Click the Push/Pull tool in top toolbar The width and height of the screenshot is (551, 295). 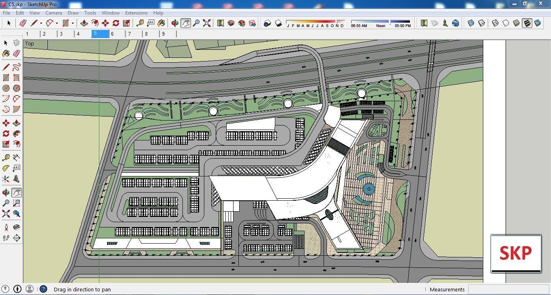(84, 23)
